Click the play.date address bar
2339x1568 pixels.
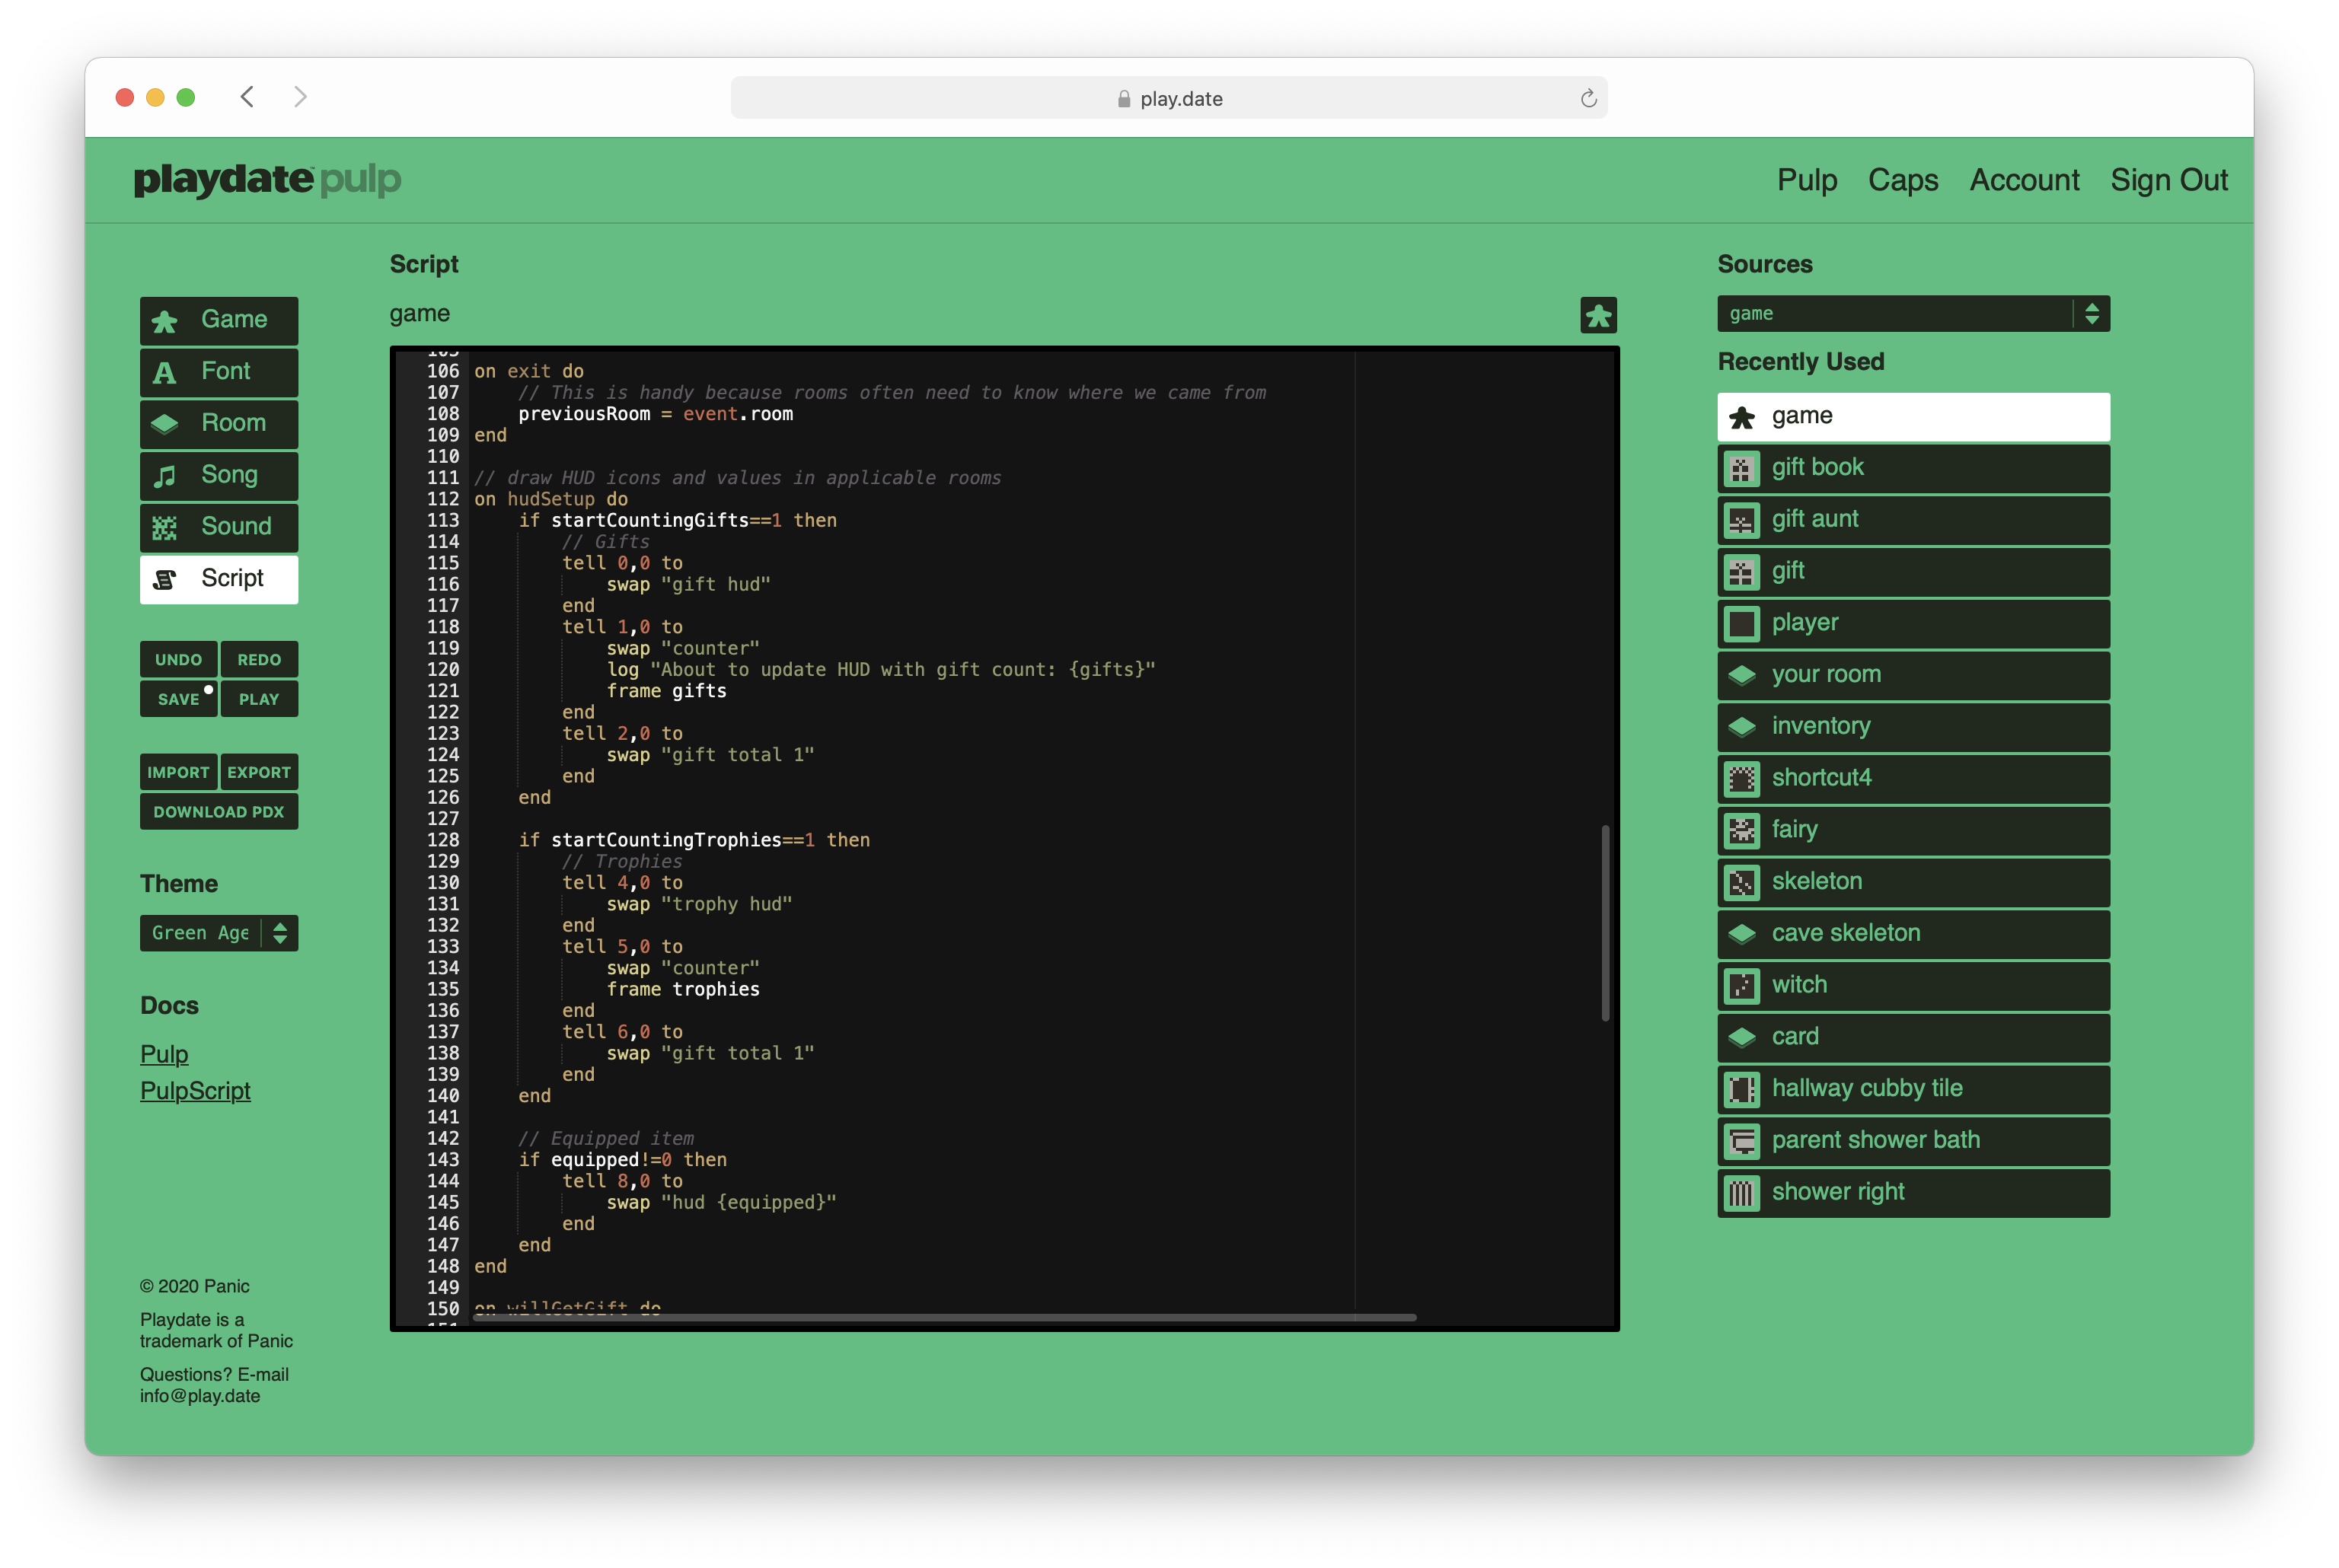pyautogui.click(x=1168, y=98)
